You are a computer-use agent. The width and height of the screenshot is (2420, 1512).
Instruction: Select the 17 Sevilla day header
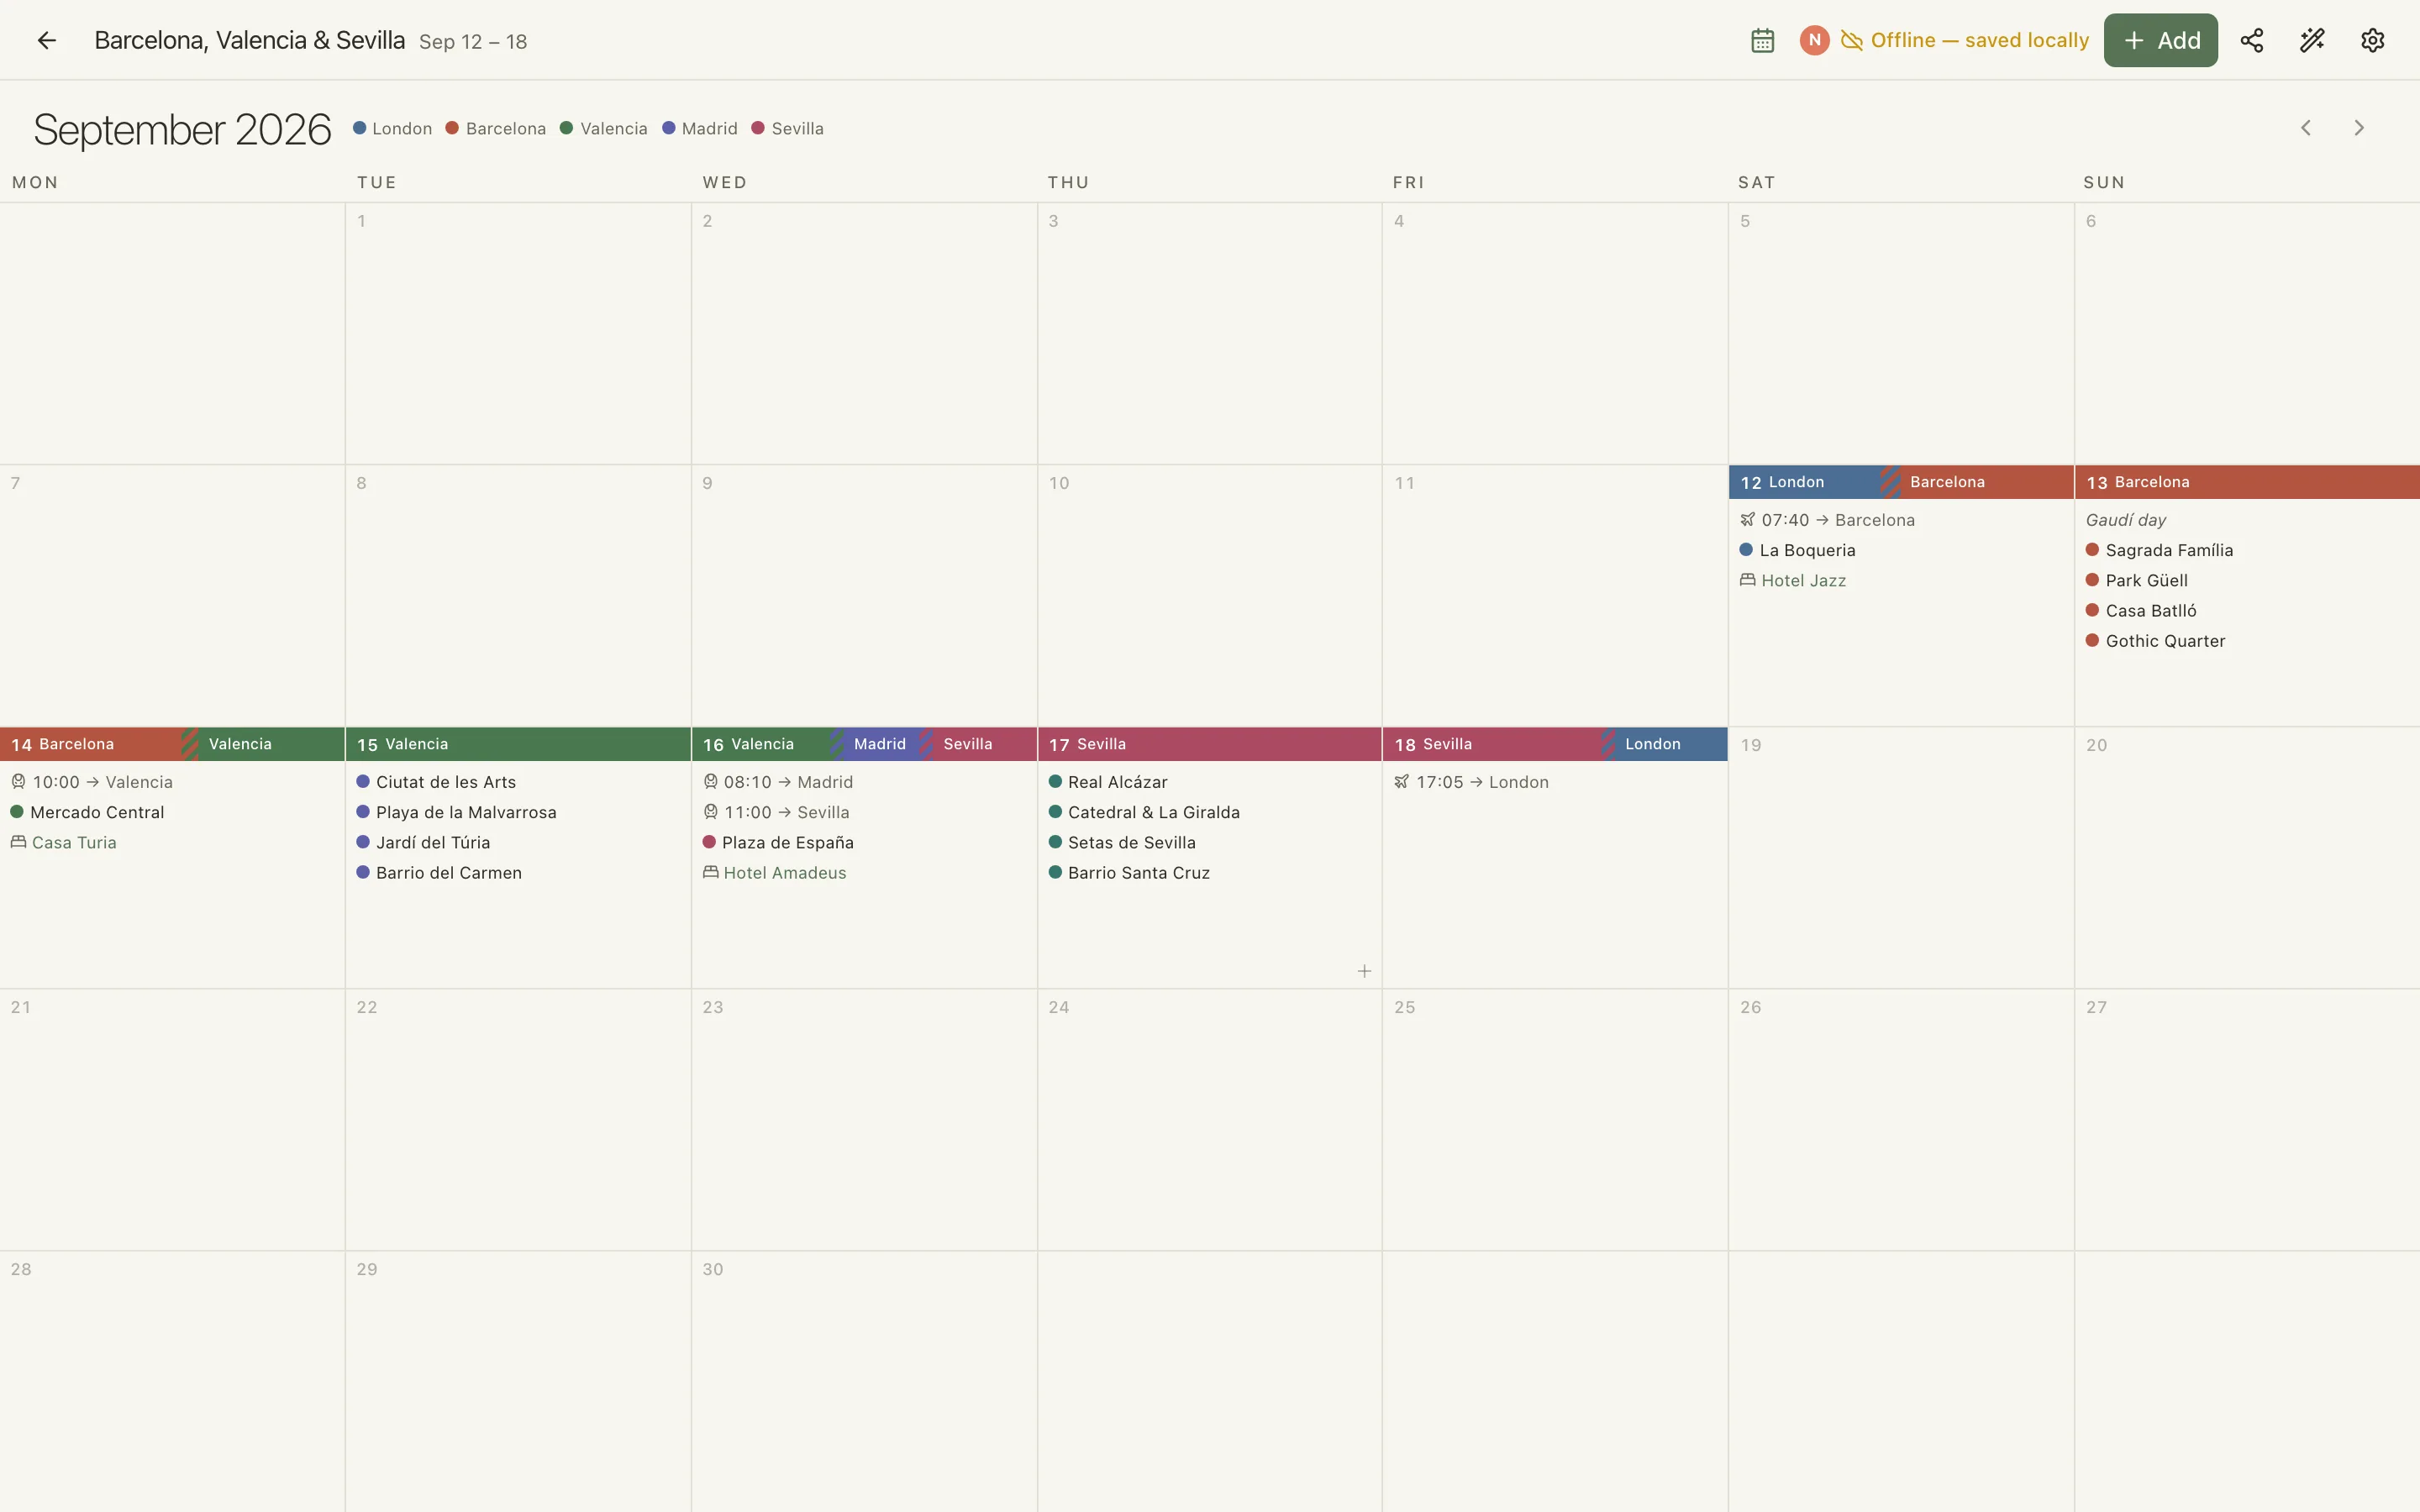[x=1210, y=744]
